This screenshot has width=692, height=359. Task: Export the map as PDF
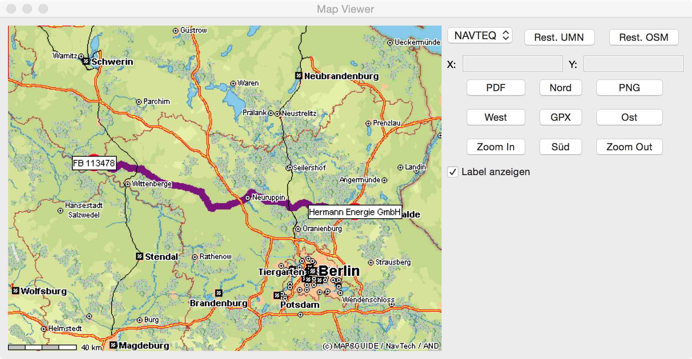pyautogui.click(x=496, y=88)
